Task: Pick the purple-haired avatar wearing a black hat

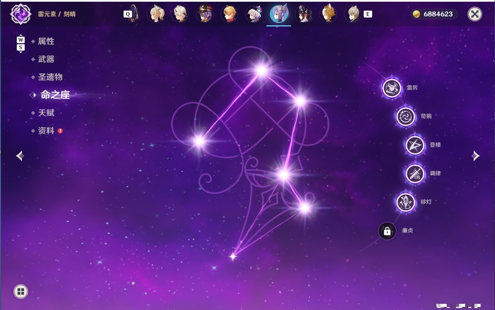Action: [205, 14]
